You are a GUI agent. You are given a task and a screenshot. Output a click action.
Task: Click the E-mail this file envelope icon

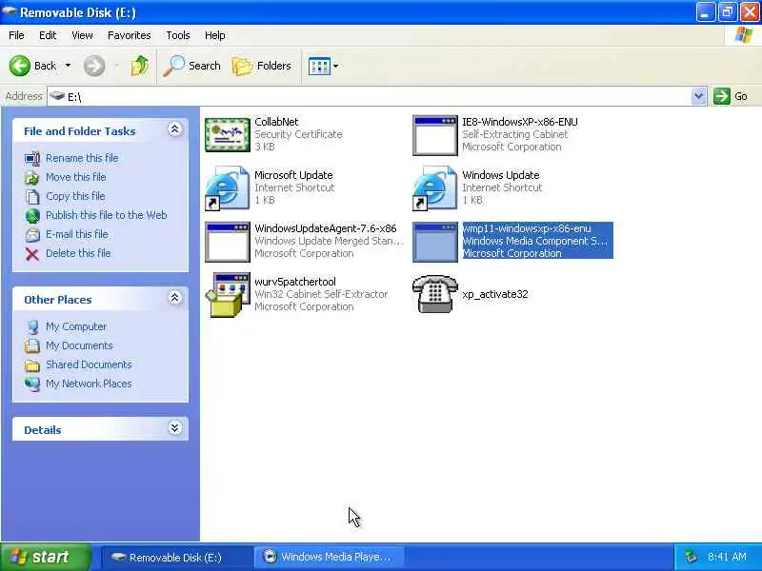[x=32, y=235]
